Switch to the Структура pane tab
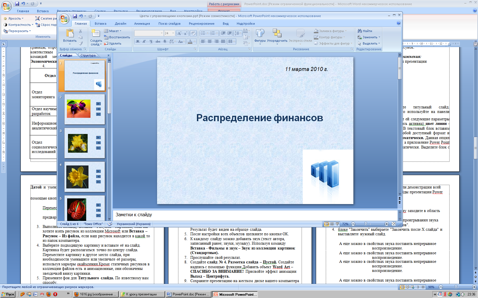This screenshot has width=478, height=298. [88, 55]
